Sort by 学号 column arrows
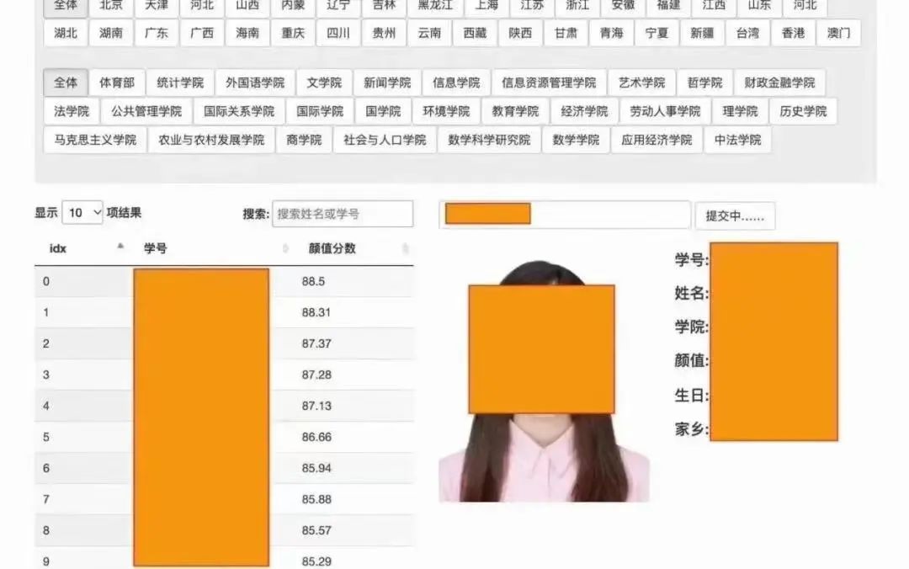The image size is (909, 569). pyautogui.click(x=284, y=248)
